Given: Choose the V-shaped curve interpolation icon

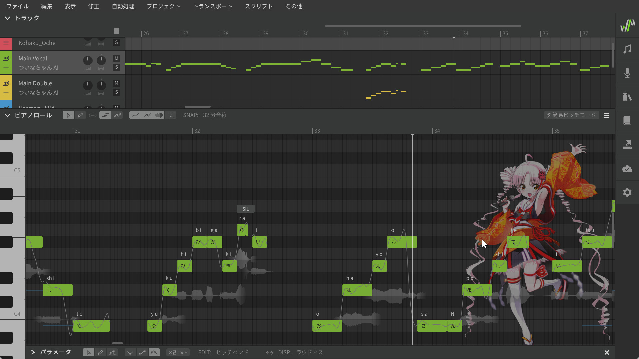Looking at the screenshot, I should pos(130,352).
